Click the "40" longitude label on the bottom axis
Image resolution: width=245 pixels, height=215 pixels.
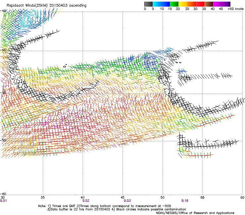(82, 197)
